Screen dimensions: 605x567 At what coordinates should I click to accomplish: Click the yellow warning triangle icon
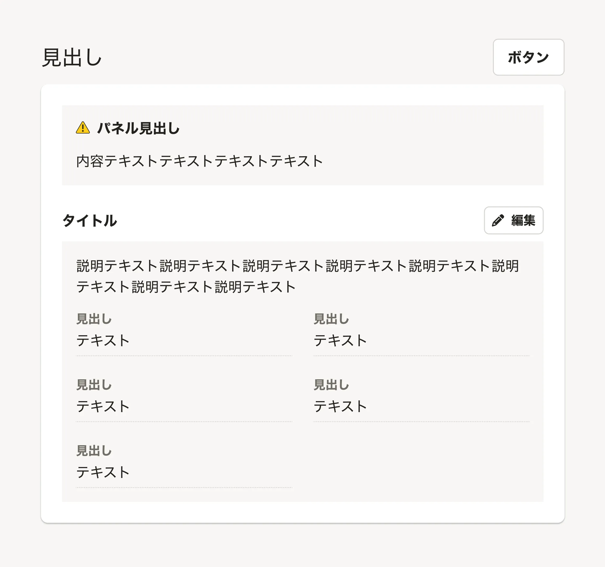click(83, 128)
